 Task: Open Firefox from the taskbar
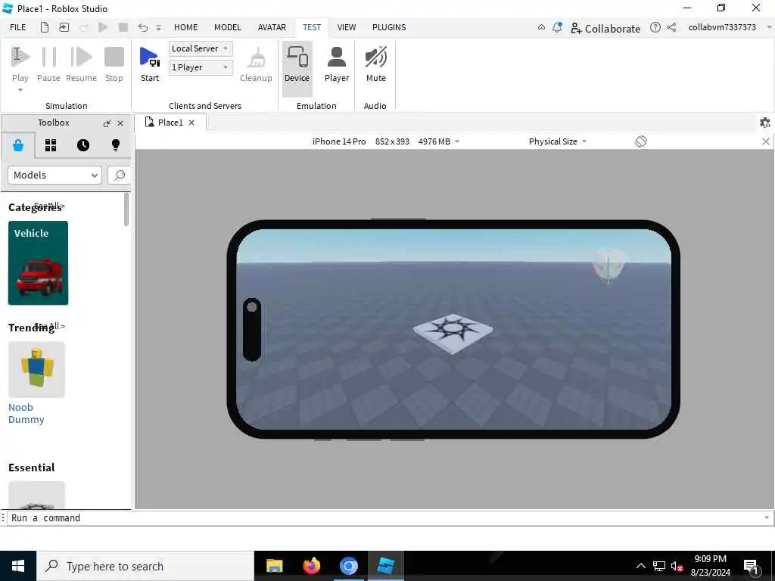coord(311,566)
